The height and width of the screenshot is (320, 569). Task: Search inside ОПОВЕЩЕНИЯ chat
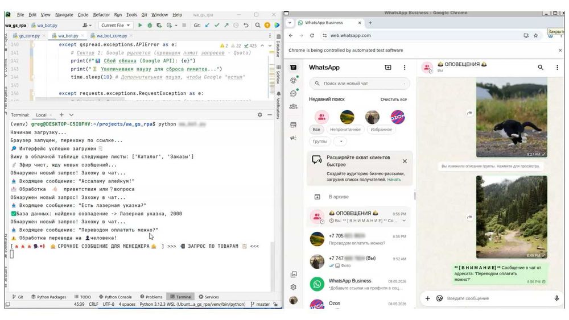pyautogui.click(x=541, y=68)
